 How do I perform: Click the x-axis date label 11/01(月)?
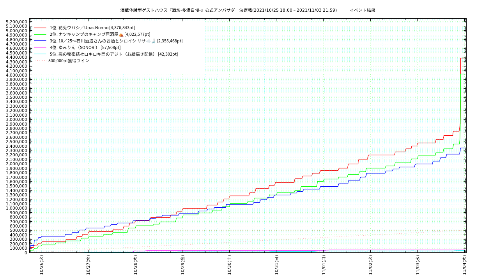point(324,265)
